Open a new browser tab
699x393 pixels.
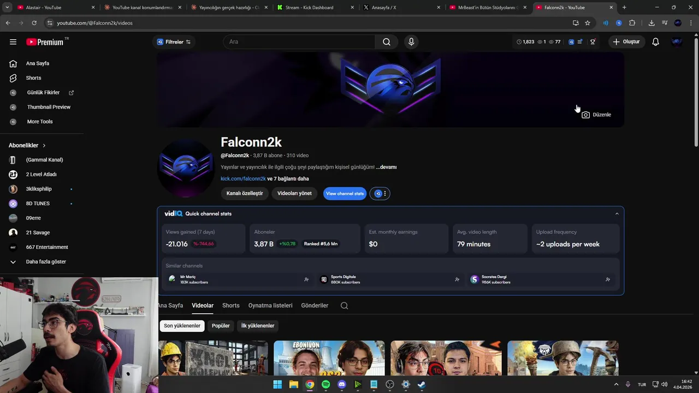(x=624, y=8)
